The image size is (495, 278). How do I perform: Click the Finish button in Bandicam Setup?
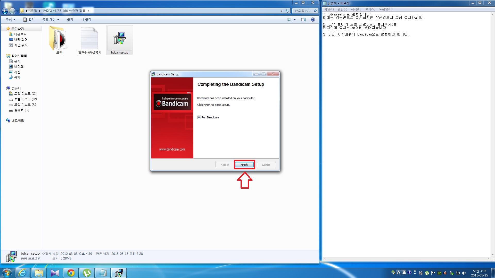244,165
